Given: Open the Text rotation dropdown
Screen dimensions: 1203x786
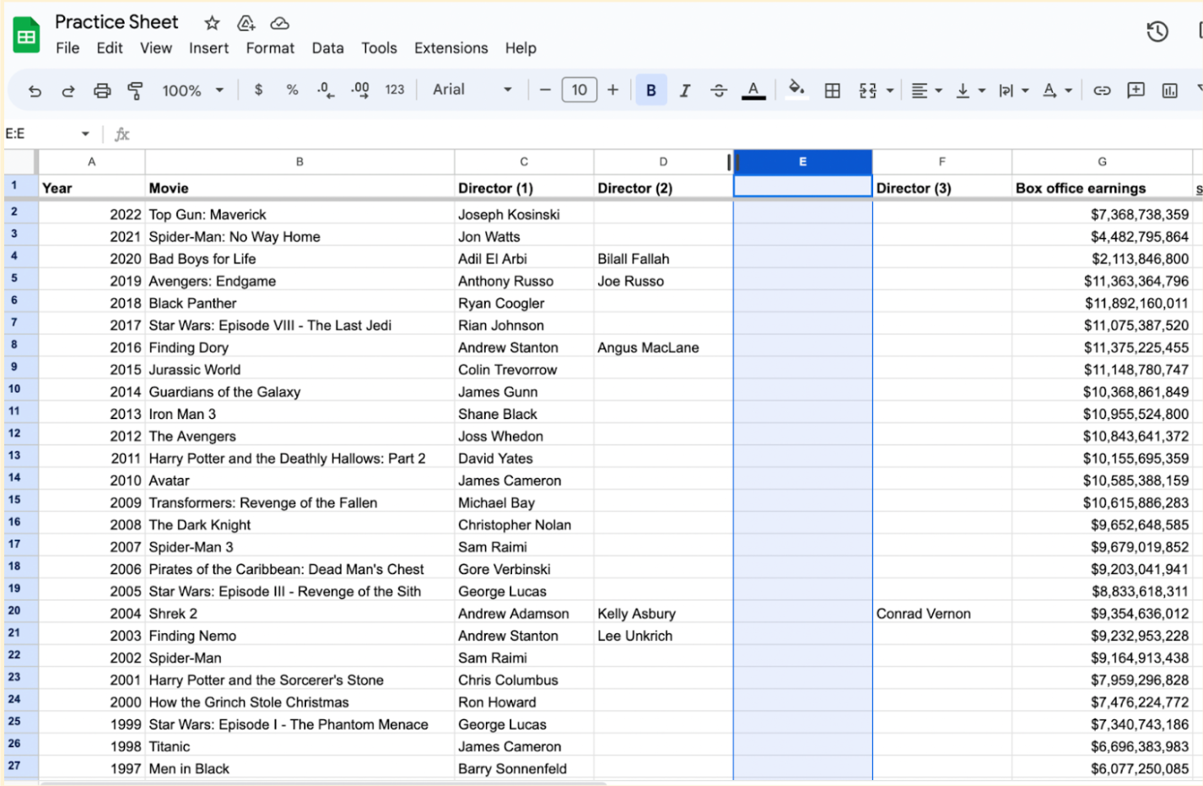Looking at the screenshot, I should point(1057,90).
